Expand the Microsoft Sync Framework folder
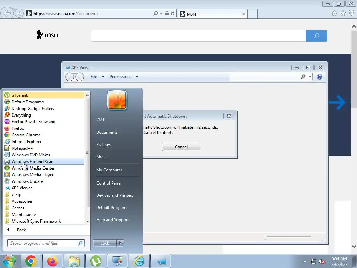357x268 pixels. [44, 221]
